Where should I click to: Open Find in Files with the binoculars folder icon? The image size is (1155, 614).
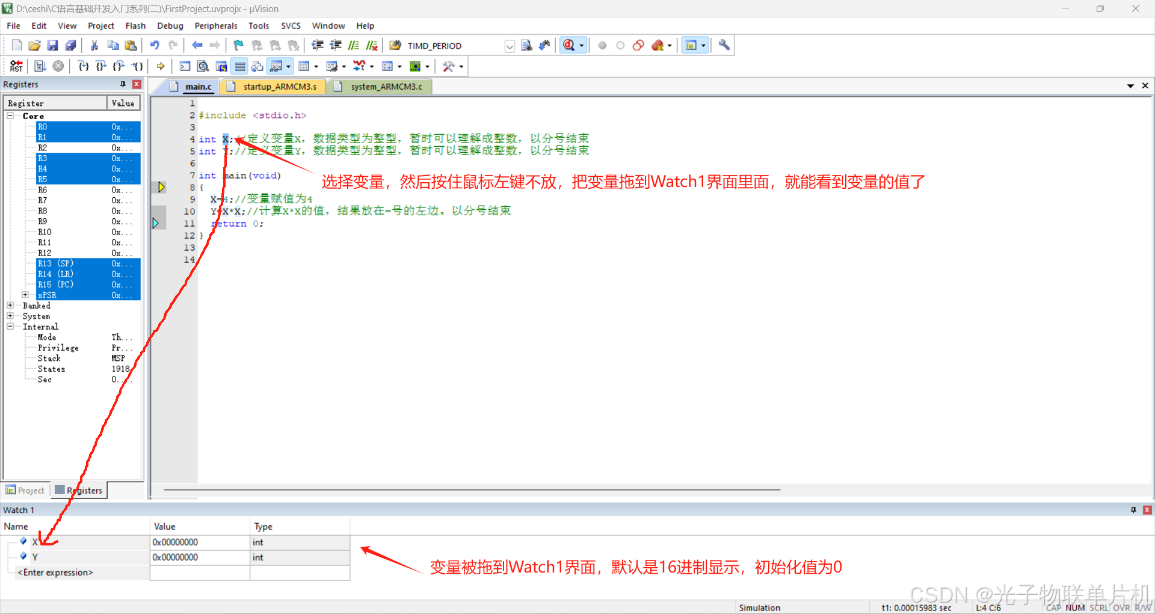pyautogui.click(x=395, y=46)
